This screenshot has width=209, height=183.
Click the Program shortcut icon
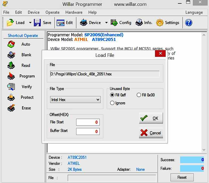click(11, 76)
